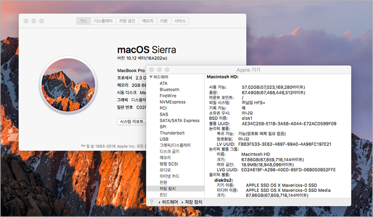
Task: Select Bluetooth in the hardware list
Action: coord(169,89)
